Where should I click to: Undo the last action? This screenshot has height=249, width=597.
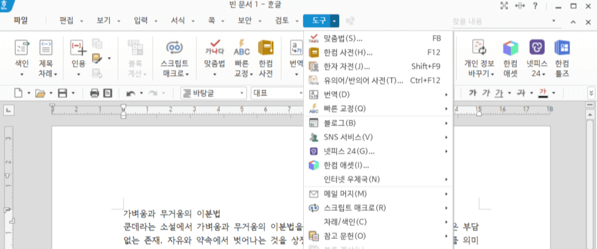tap(131, 93)
